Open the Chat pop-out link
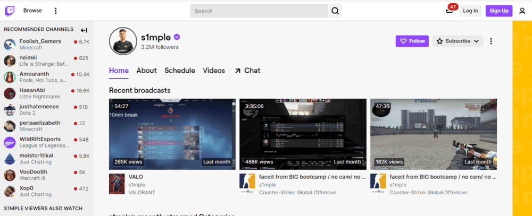 [247, 71]
